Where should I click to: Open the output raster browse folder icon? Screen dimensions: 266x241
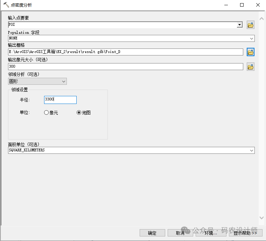[250, 52]
